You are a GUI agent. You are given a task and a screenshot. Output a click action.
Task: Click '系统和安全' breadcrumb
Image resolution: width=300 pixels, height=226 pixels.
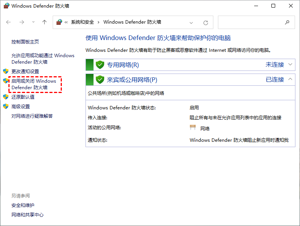click(x=82, y=22)
